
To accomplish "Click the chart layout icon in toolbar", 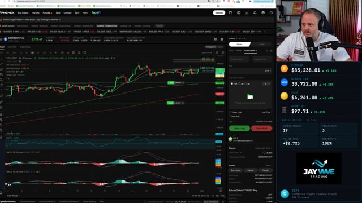I will point(74,52).
